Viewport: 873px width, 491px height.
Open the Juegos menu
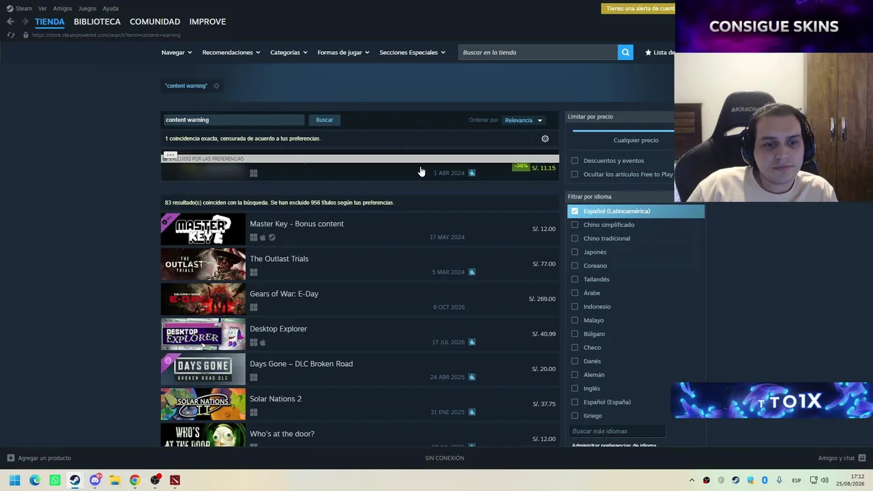click(x=87, y=8)
